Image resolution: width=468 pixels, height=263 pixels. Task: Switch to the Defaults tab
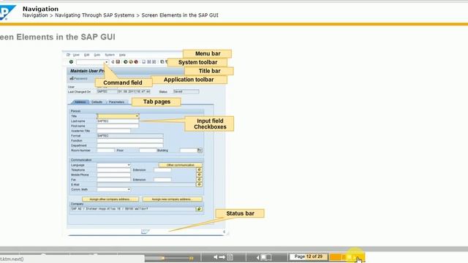point(97,102)
